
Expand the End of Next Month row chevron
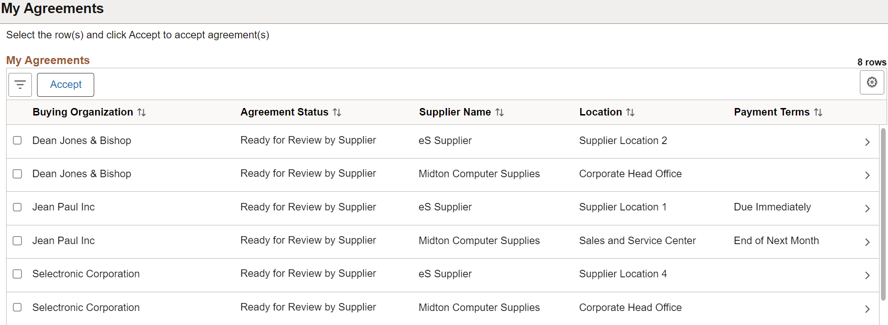click(867, 242)
